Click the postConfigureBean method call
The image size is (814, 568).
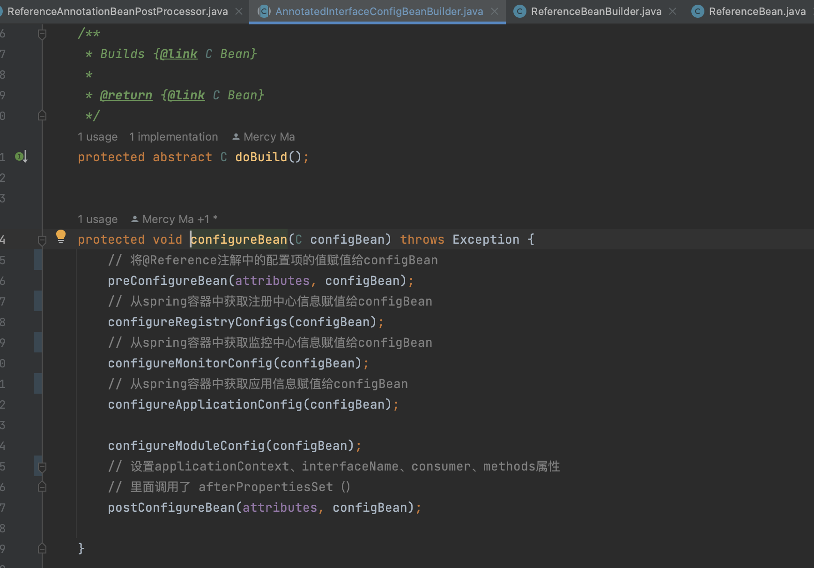pyautogui.click(x=171, y=508)
